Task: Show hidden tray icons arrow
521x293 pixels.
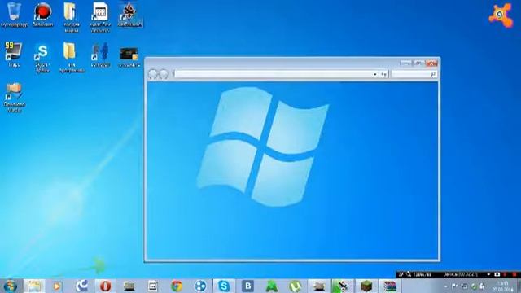Action: click(x=445, y=286)
